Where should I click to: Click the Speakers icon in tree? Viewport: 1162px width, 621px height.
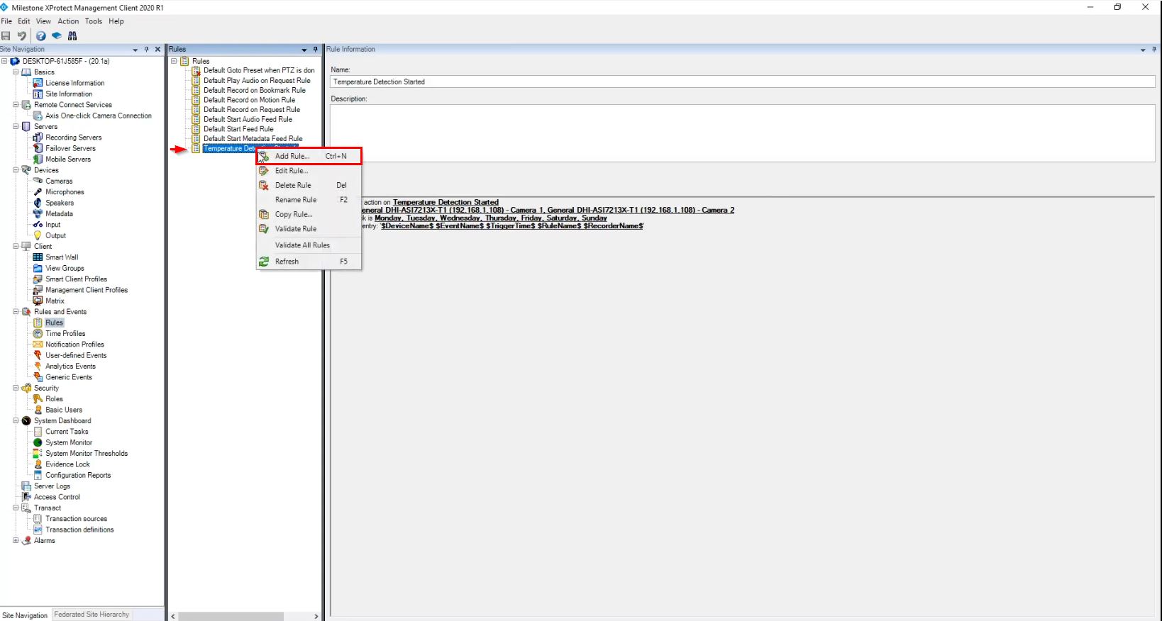[38, 203]
